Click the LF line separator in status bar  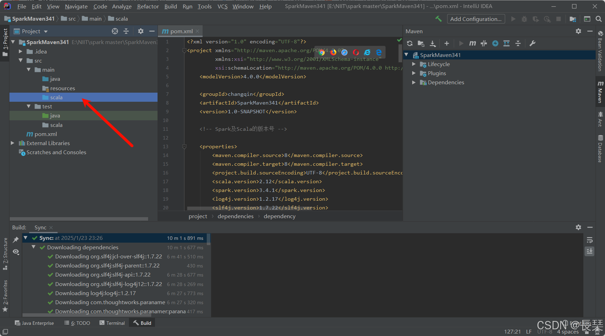tap(529, 331)
